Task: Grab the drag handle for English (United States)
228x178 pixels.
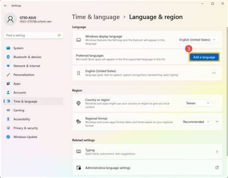Action: tap(79, 73)
